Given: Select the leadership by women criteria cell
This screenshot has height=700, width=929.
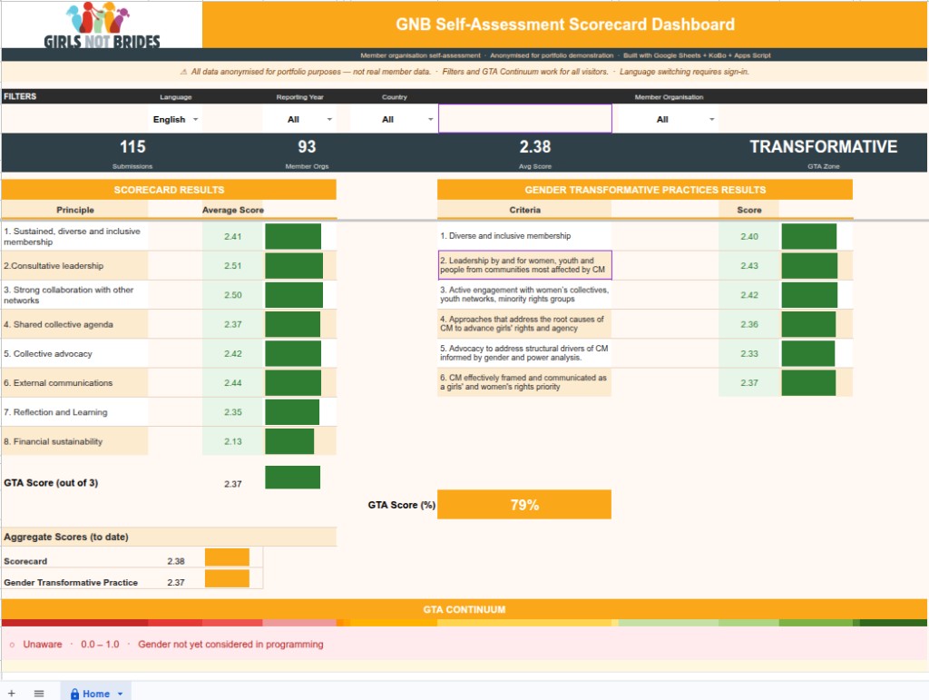Looking at the screenshot, I should pyautogui.click(x=524, y=264).
